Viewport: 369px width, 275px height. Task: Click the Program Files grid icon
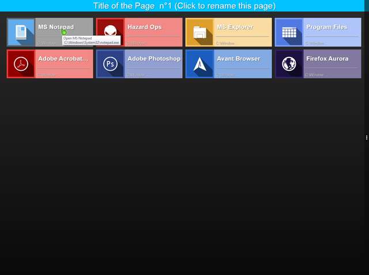(289, 32)
